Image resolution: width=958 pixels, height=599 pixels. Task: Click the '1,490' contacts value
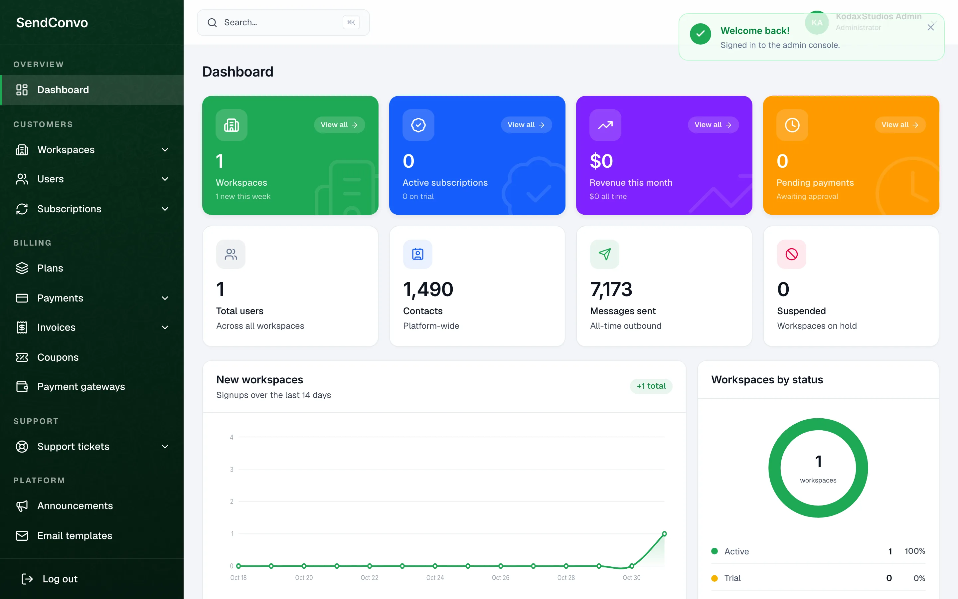(428, 289)
